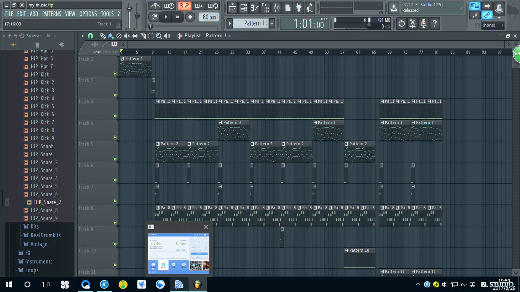Switch pattern/song mode toggle
The width and height of the screenshot is (520, 292).
(154, 17)
